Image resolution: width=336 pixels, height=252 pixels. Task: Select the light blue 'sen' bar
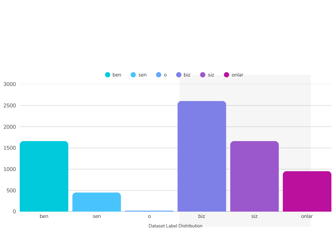(x=96, y=202)
